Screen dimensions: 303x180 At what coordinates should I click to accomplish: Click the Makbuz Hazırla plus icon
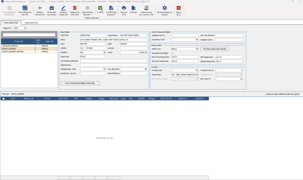click(x=40, y=8)
